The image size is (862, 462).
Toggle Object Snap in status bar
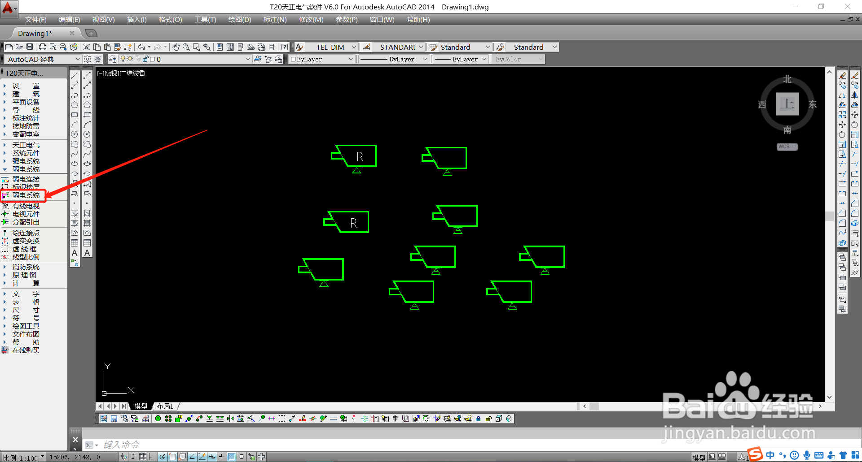pyautogui.click(x=172, y=457)
